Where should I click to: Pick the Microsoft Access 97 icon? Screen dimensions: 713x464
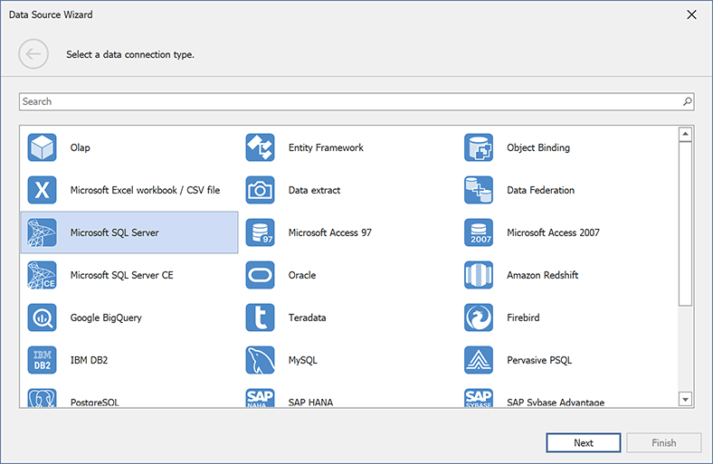click(x=260, y=232)
